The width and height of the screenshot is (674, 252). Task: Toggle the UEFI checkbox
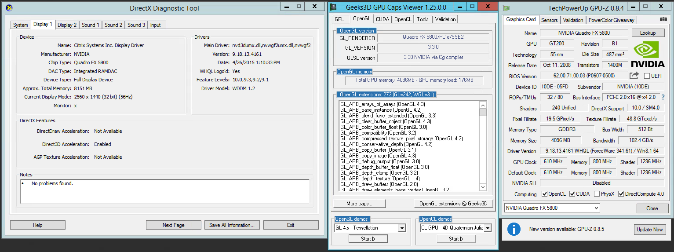647,76
